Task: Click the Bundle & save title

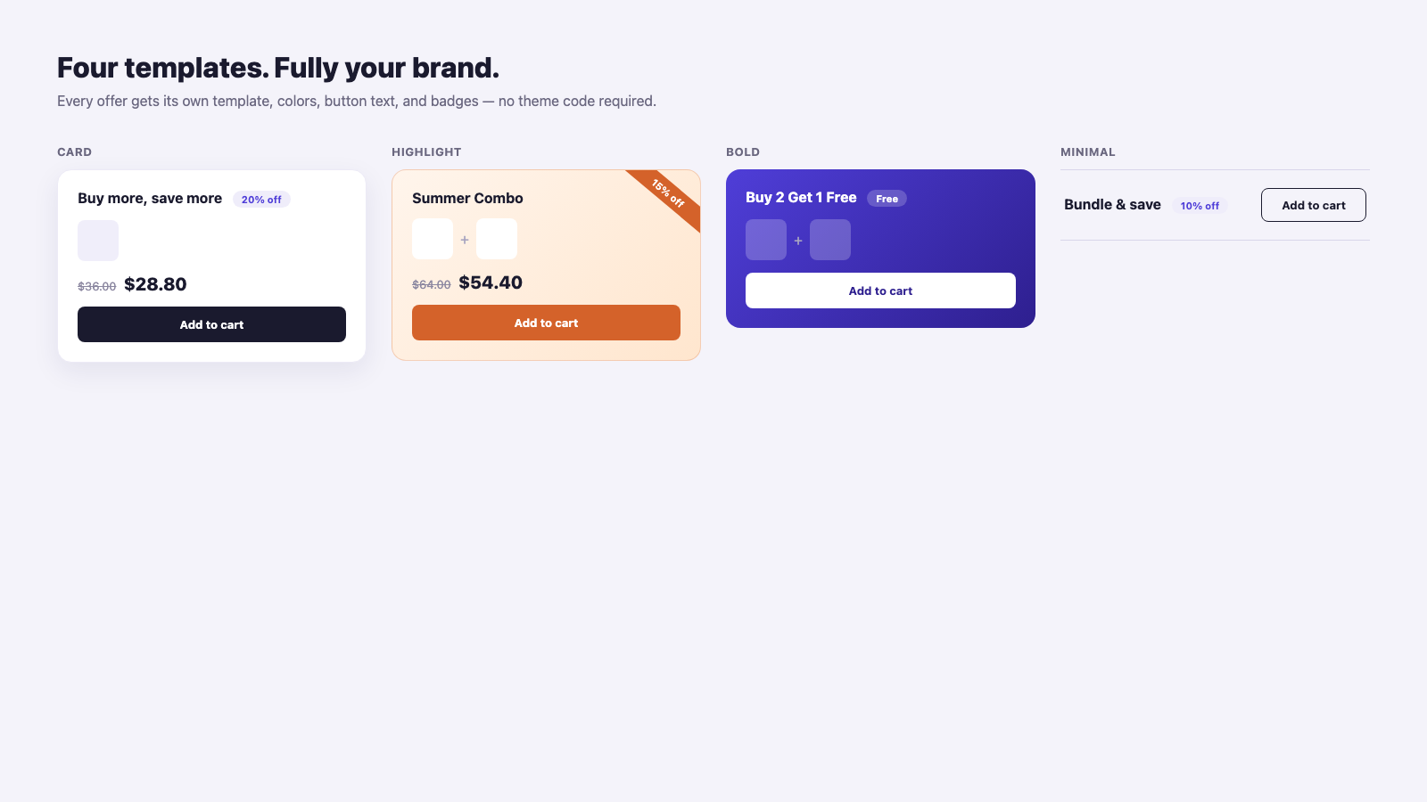Action: [x=1112, y=204]
